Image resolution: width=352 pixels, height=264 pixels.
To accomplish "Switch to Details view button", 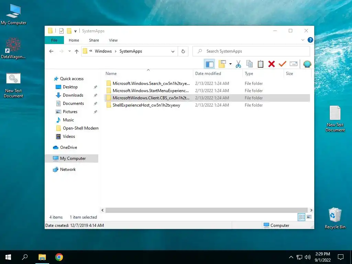I will (x=301, y=217).
